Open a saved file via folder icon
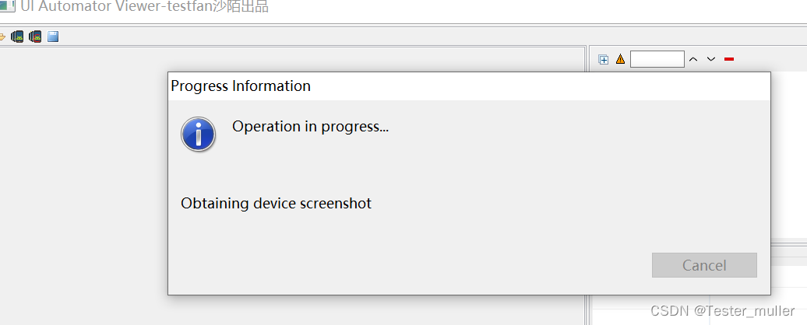Image resolution: width=807 pixels, height=325 pixels. tap(2, 37)
